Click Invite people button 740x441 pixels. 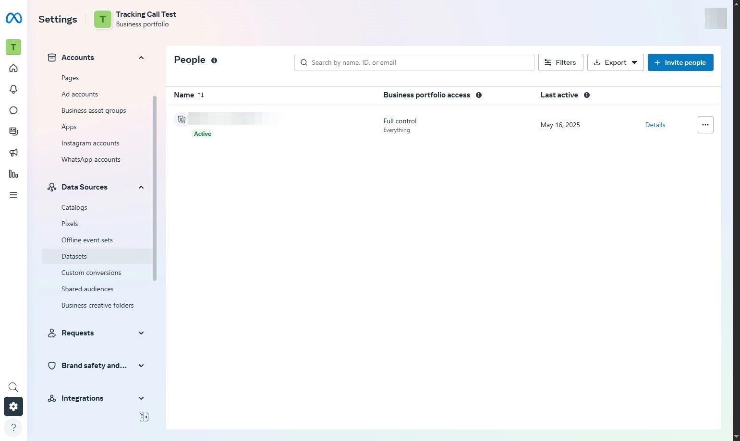click(680, 62)
